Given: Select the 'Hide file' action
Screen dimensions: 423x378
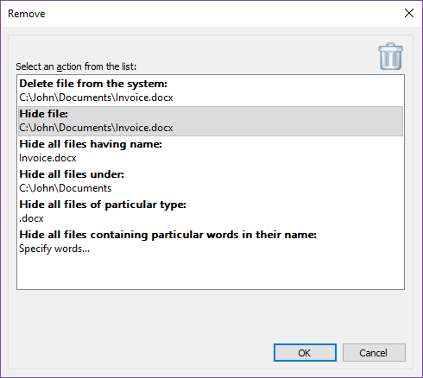Looking at the screenshot, I should [x=44, y=114].
